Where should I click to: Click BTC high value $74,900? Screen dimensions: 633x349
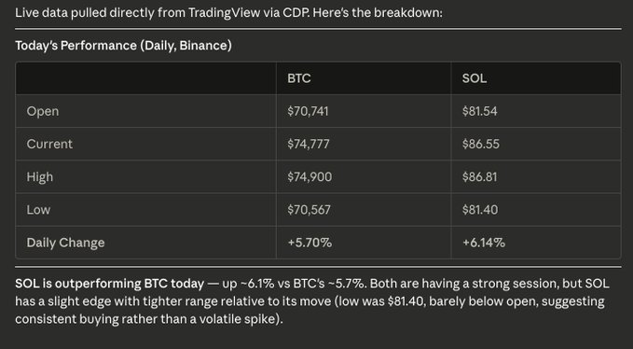point(310,177)
